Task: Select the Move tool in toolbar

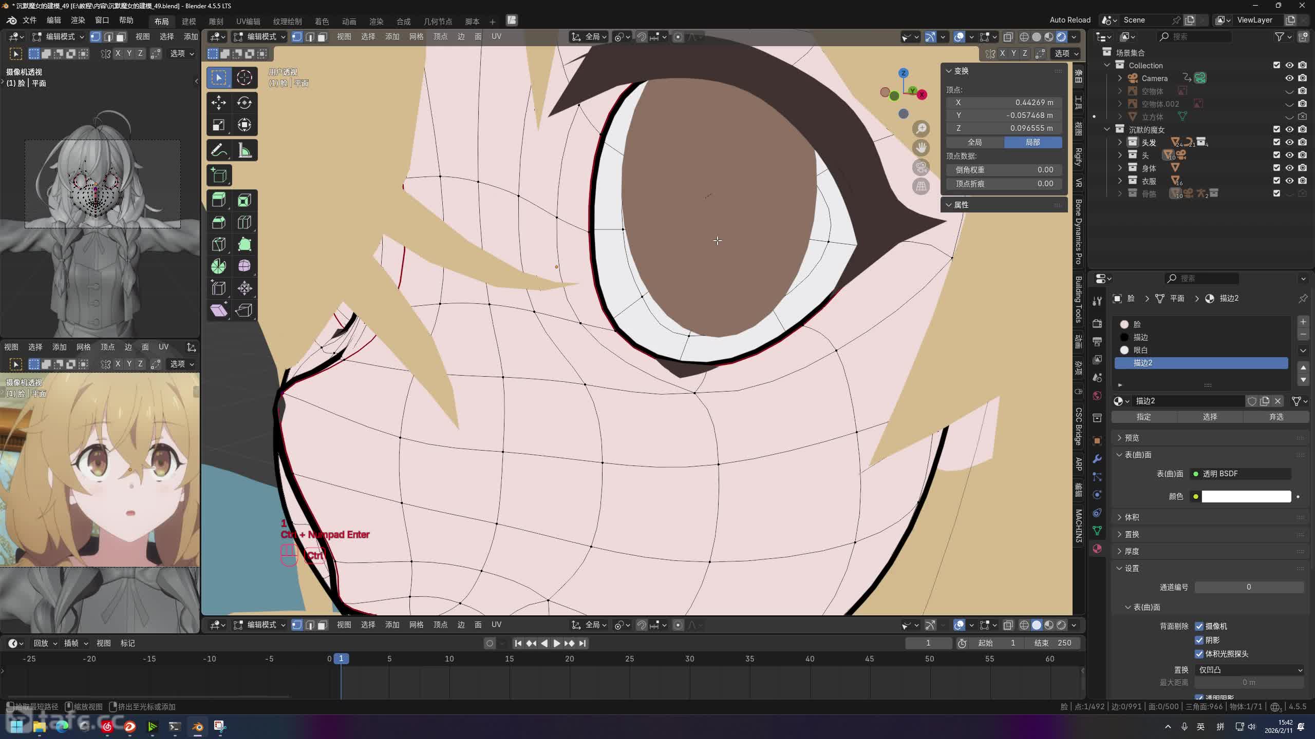Action: (x=218, y=103)
